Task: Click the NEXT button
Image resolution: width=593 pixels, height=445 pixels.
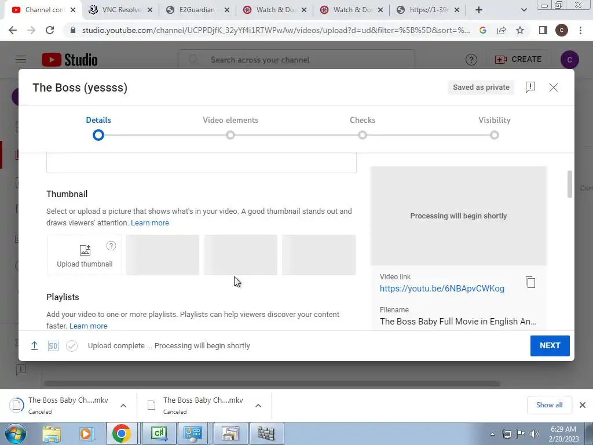Action: 550,345
